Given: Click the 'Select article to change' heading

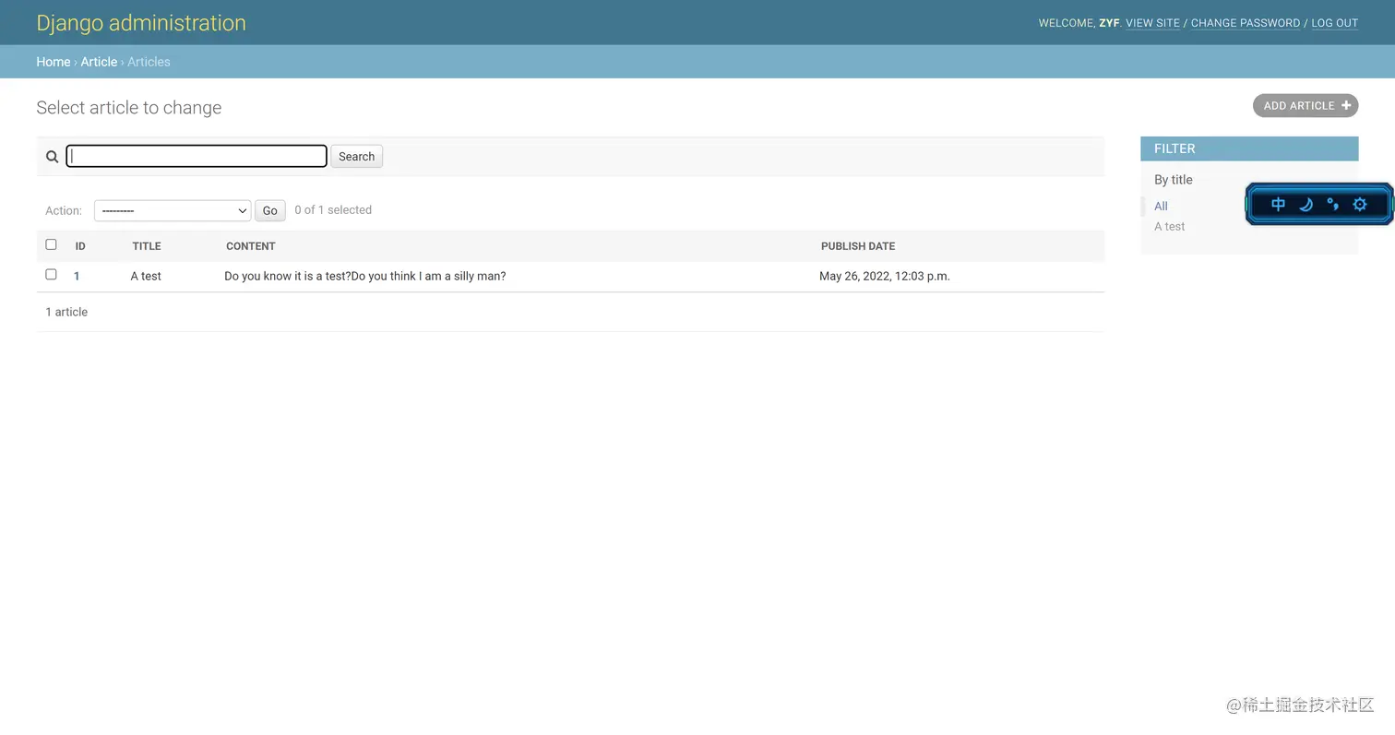Looking at the screenshot, I should pos(129,108).
